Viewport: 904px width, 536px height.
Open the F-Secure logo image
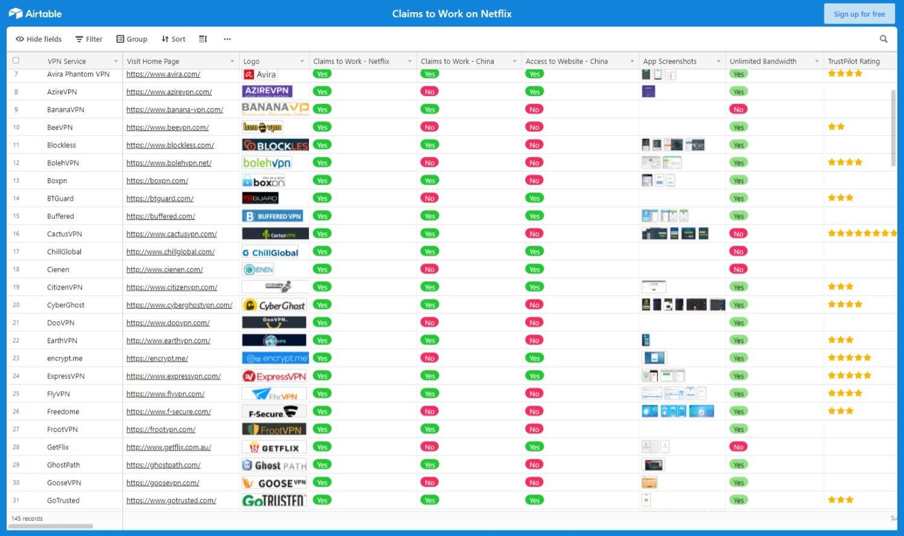275,412
